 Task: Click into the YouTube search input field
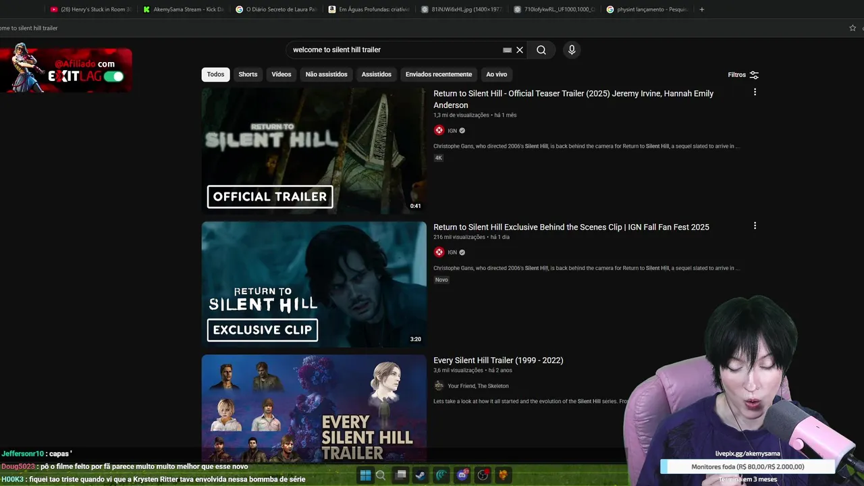coord(395,50)
